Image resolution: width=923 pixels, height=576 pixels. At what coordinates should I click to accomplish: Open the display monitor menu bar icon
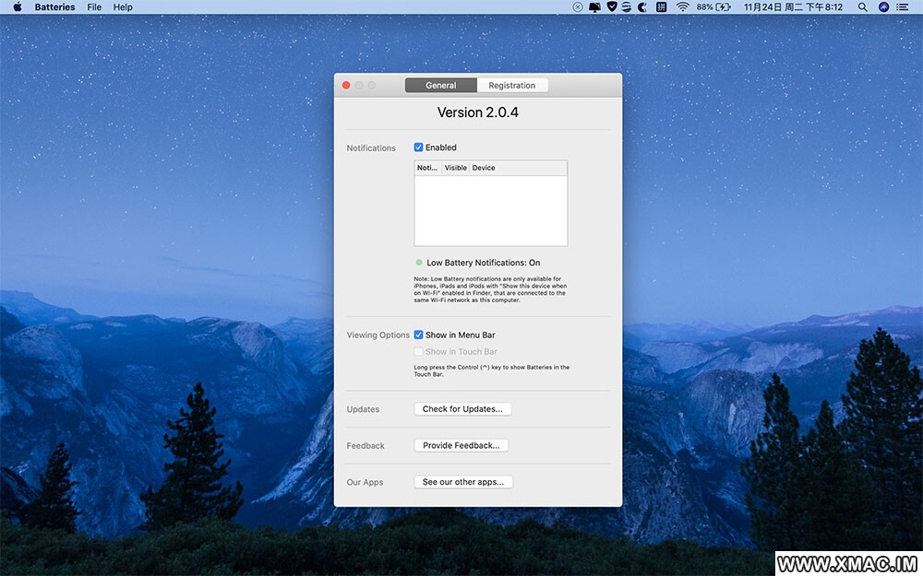pos(594,7)
